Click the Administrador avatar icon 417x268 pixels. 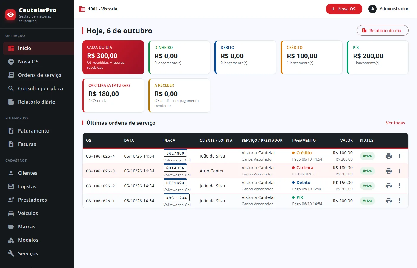pos(373,9)
